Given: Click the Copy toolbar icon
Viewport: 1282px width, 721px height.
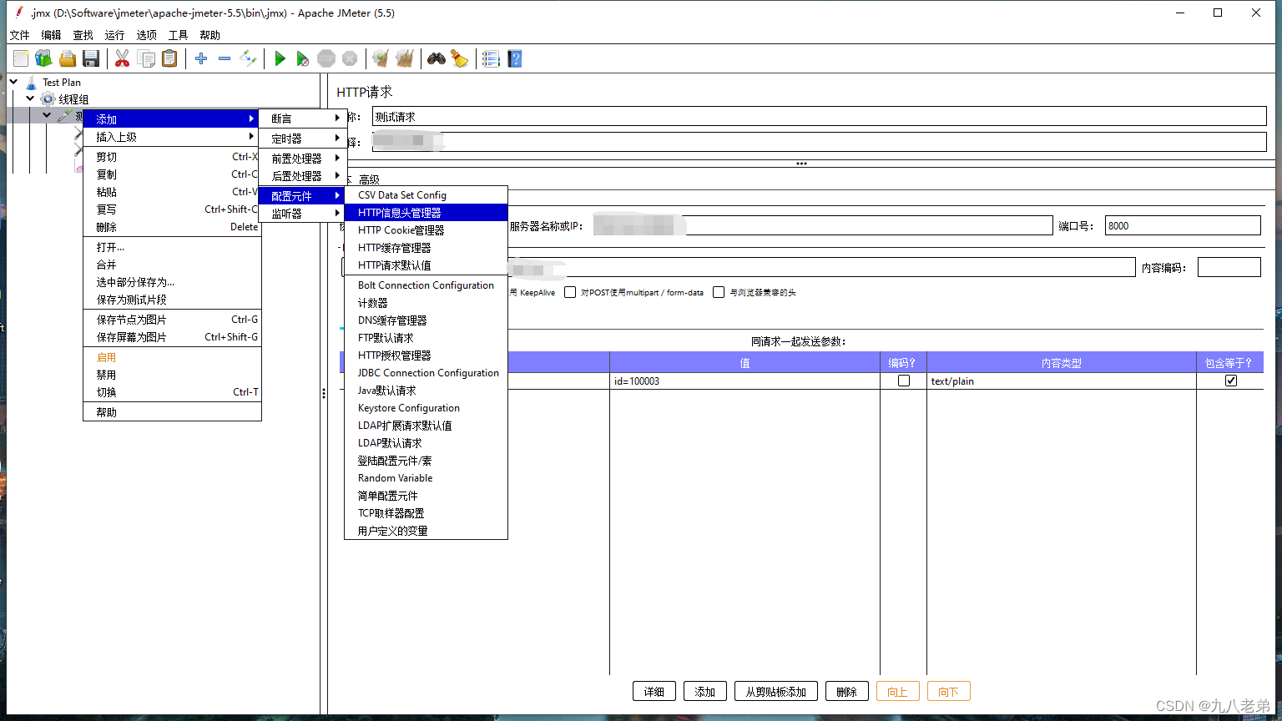Looking at the screenshot, I should pyautogui.click(x=146, y=58).
